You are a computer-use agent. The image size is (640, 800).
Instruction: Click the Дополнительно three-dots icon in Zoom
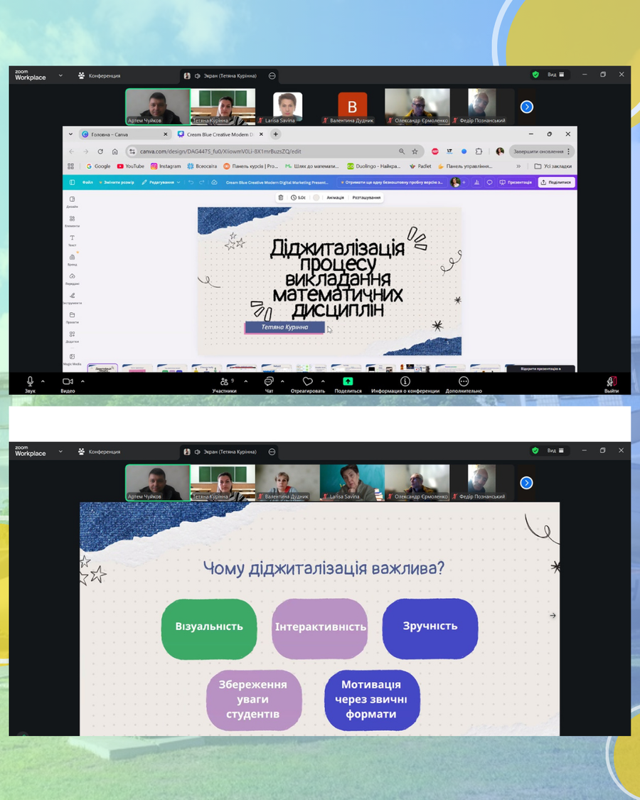tap(464, 383)
